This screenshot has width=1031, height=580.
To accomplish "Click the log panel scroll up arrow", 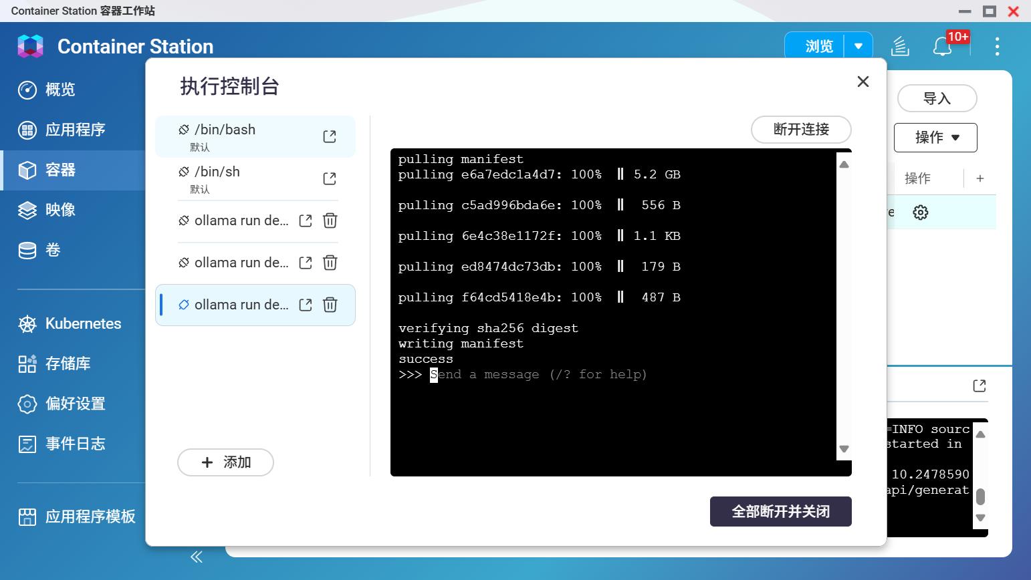I will (981, 434).
